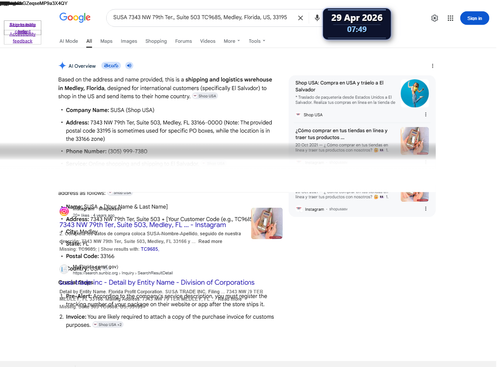Click the AI Overview sparkle icon
The height and width of the screenshot is (367, 499).
click(x=62, y=66)
